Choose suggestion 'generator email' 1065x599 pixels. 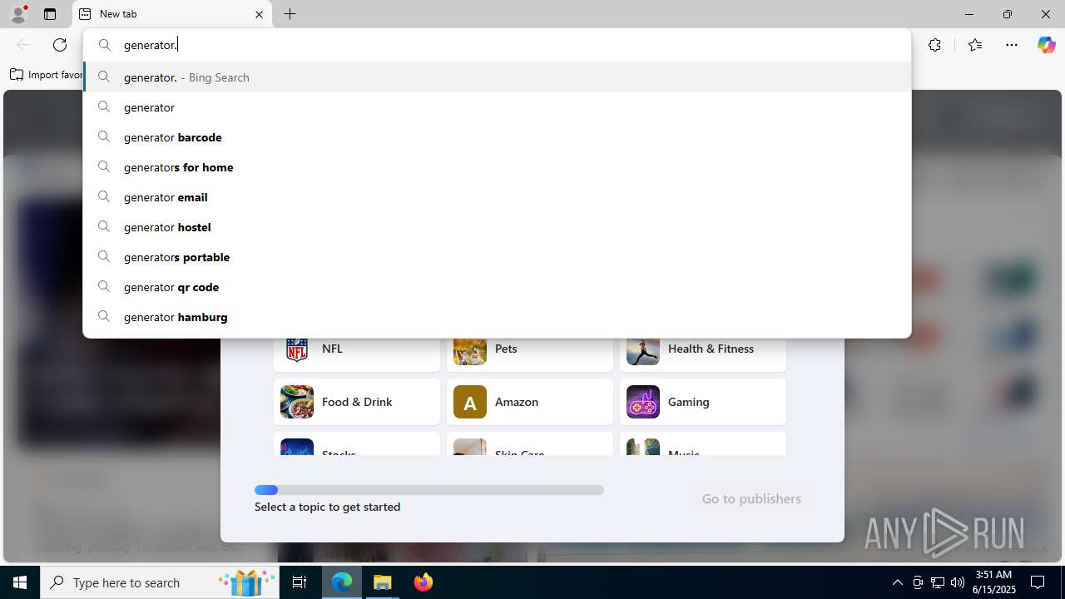tap(497, 197)
